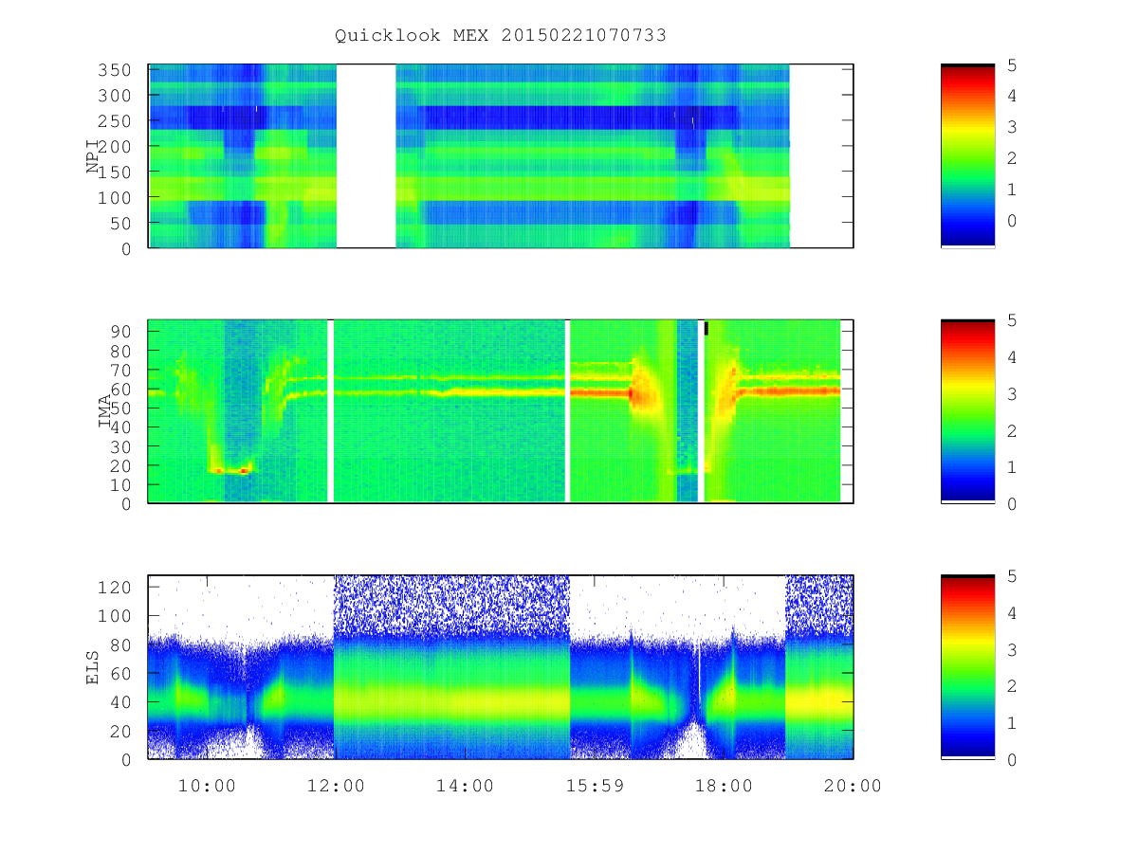Screen dimensions: 1138x853
Task: Click the NPI axis label
Action: pos(93,157)
